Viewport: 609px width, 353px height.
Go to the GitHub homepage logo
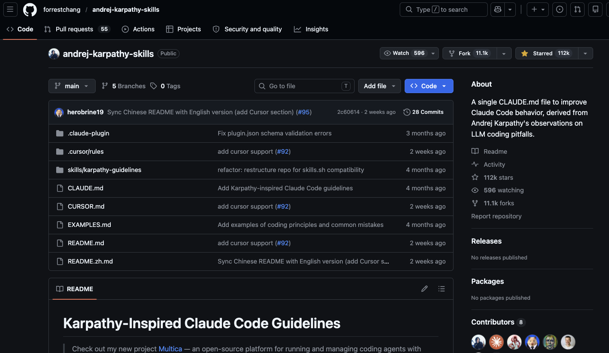coord(30,9)
